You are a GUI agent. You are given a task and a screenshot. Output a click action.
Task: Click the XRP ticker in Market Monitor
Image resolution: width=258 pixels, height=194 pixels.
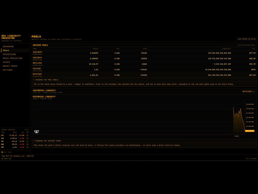(3, 147)
